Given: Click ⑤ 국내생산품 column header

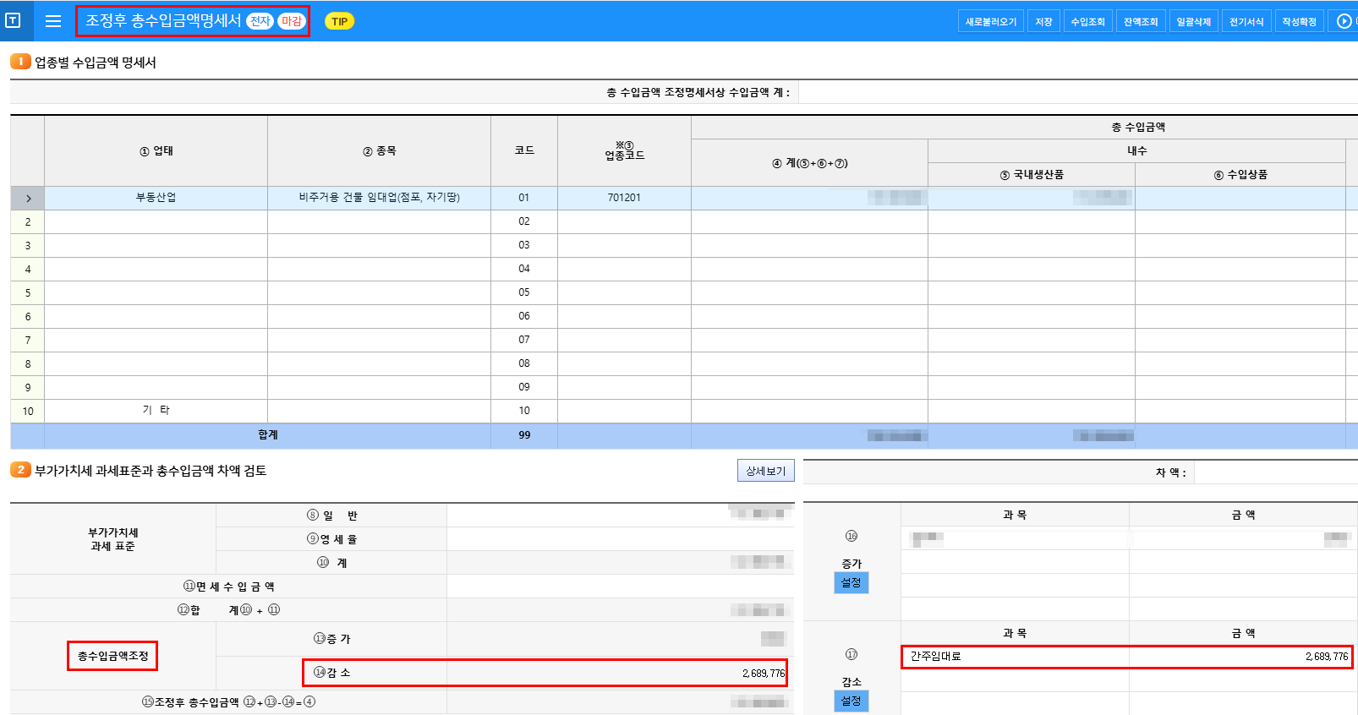Looking at the screenshot, I should [x=1032, y=175].
